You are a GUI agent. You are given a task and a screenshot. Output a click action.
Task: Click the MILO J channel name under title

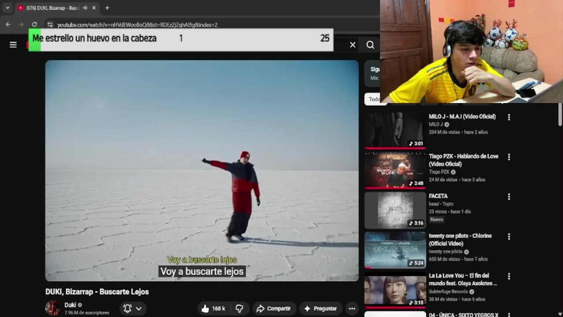click(436, 125)
